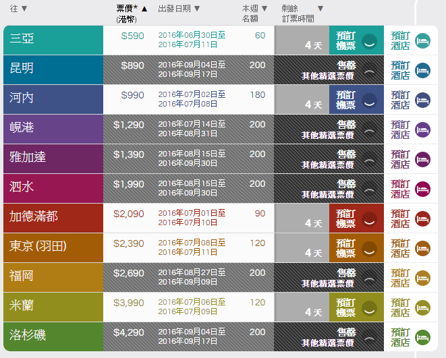Click the hotel bed icon for 峴港
Screen dimensions: 446x358
(422, 130)
